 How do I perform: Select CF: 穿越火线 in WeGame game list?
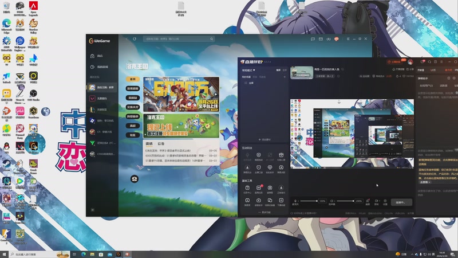pyautogui.click(x=102, y=132)
